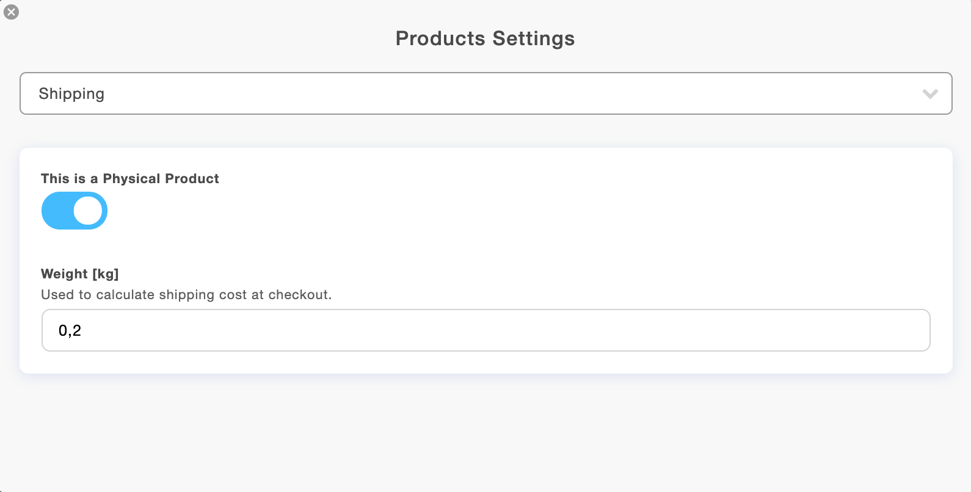The height and width of the screenshot is (492, 971).
Task: Click the shipping cost helper text
Action: 186,294
